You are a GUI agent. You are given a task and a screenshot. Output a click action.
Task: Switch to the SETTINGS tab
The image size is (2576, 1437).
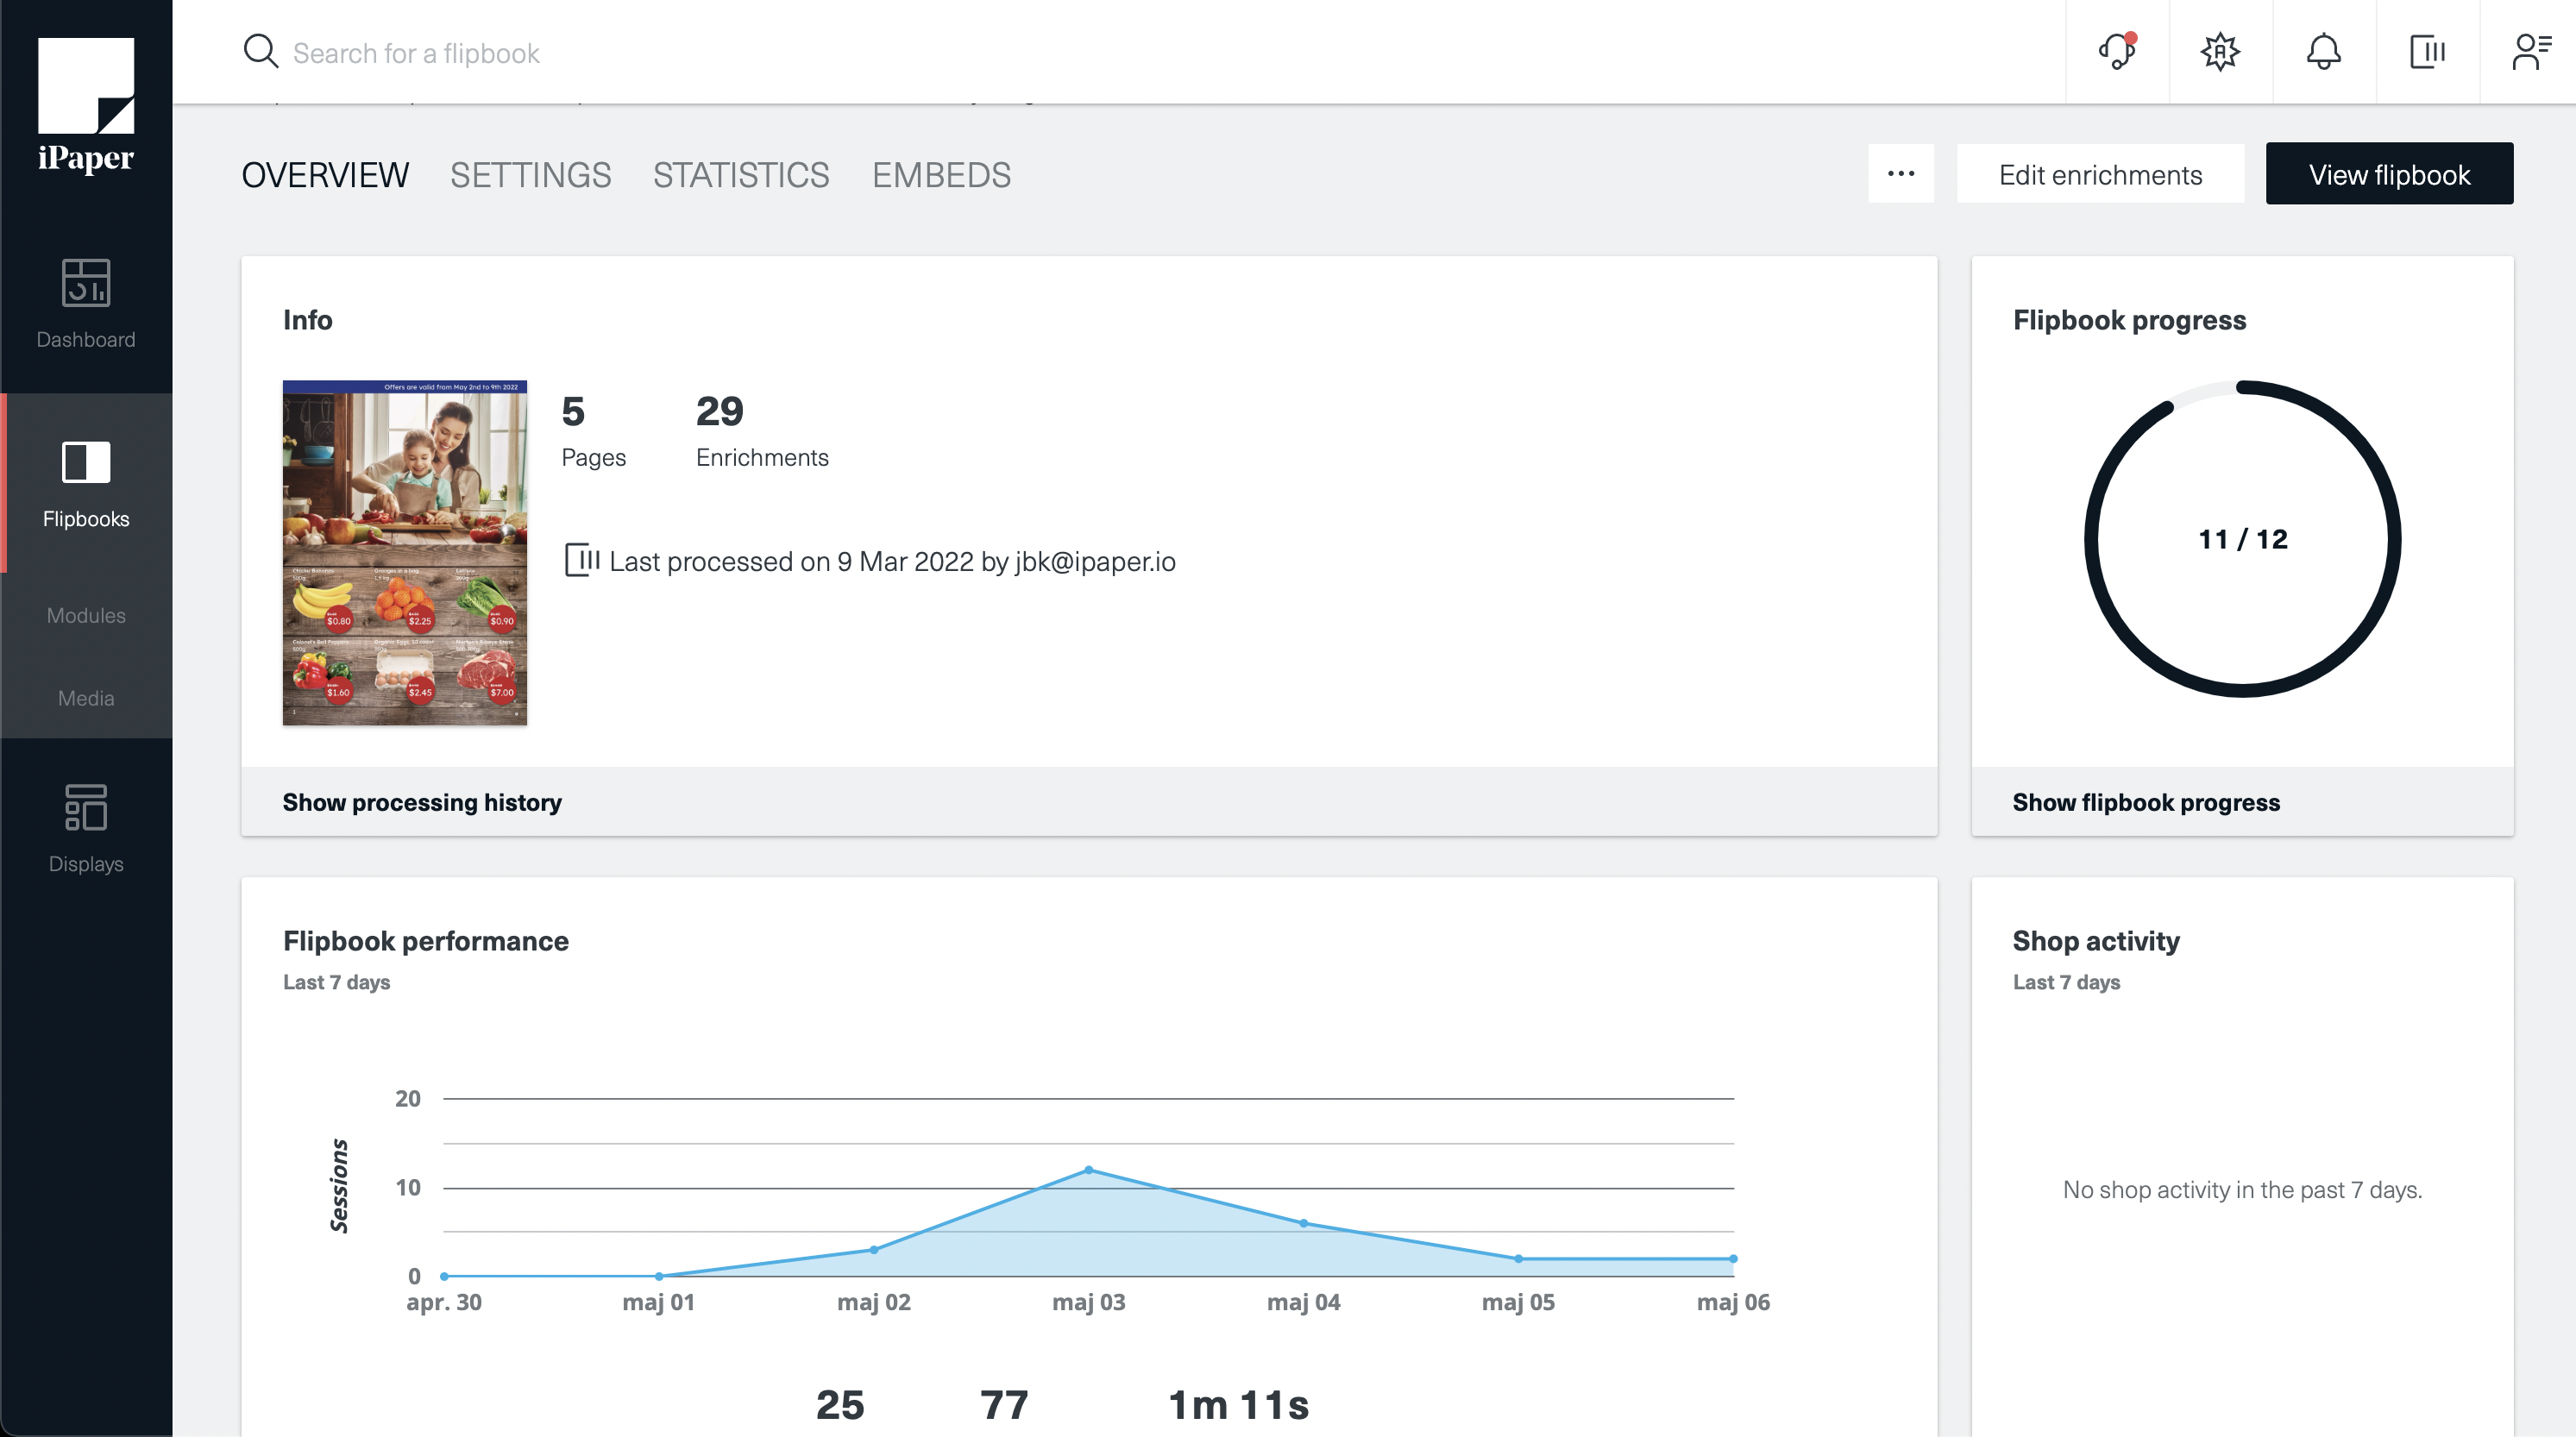pos(530,175)
